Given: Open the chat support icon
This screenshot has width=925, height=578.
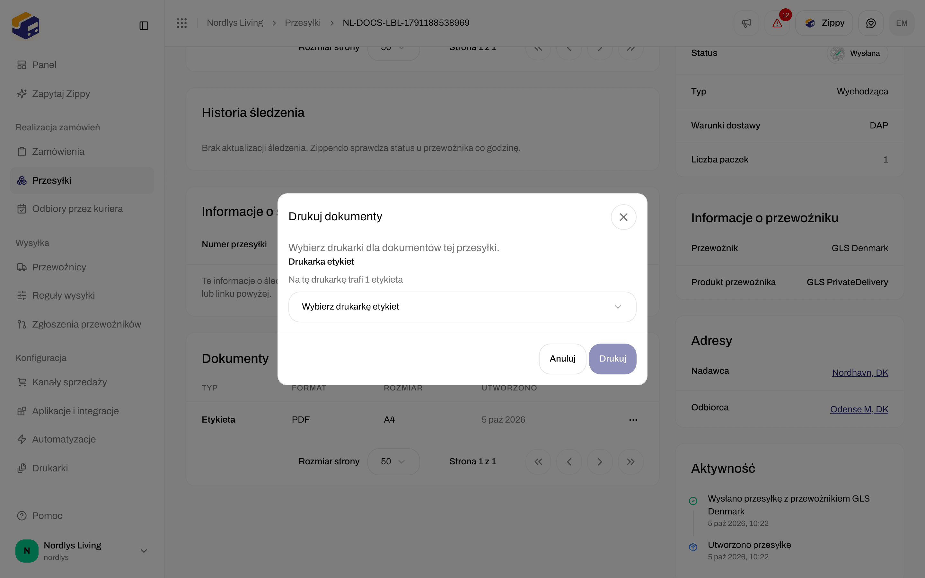Looking at the screenshot, I should [x=871, y=23].
